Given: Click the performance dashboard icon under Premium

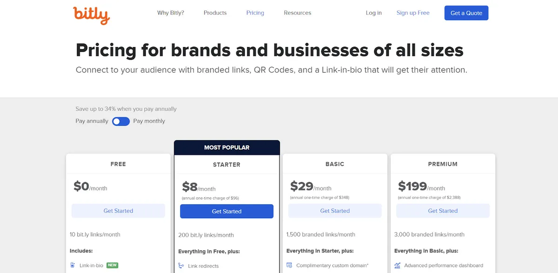Looking at the screenshot, I should pos(397,265).
